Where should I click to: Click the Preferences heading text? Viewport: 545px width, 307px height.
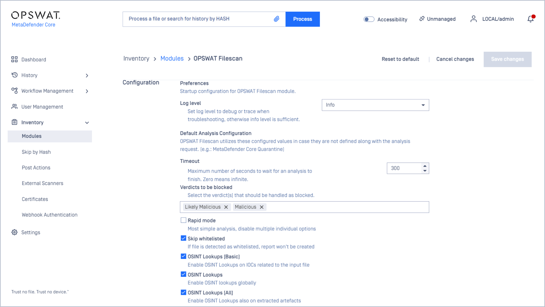pos(194,83)
